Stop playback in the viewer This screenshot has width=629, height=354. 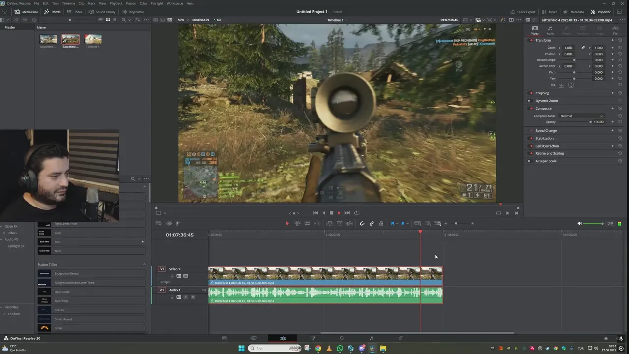[x=331, y=213]
